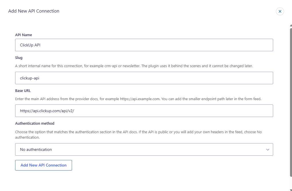Click the Base URL help text about provider docs
This screenshot has width=292, height=191.
point(138,99)
